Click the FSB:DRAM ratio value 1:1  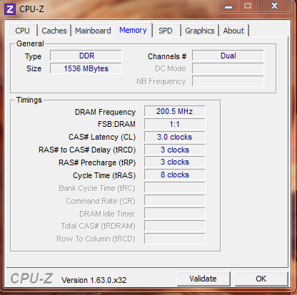pyautogui.click(x=175, y=124)
